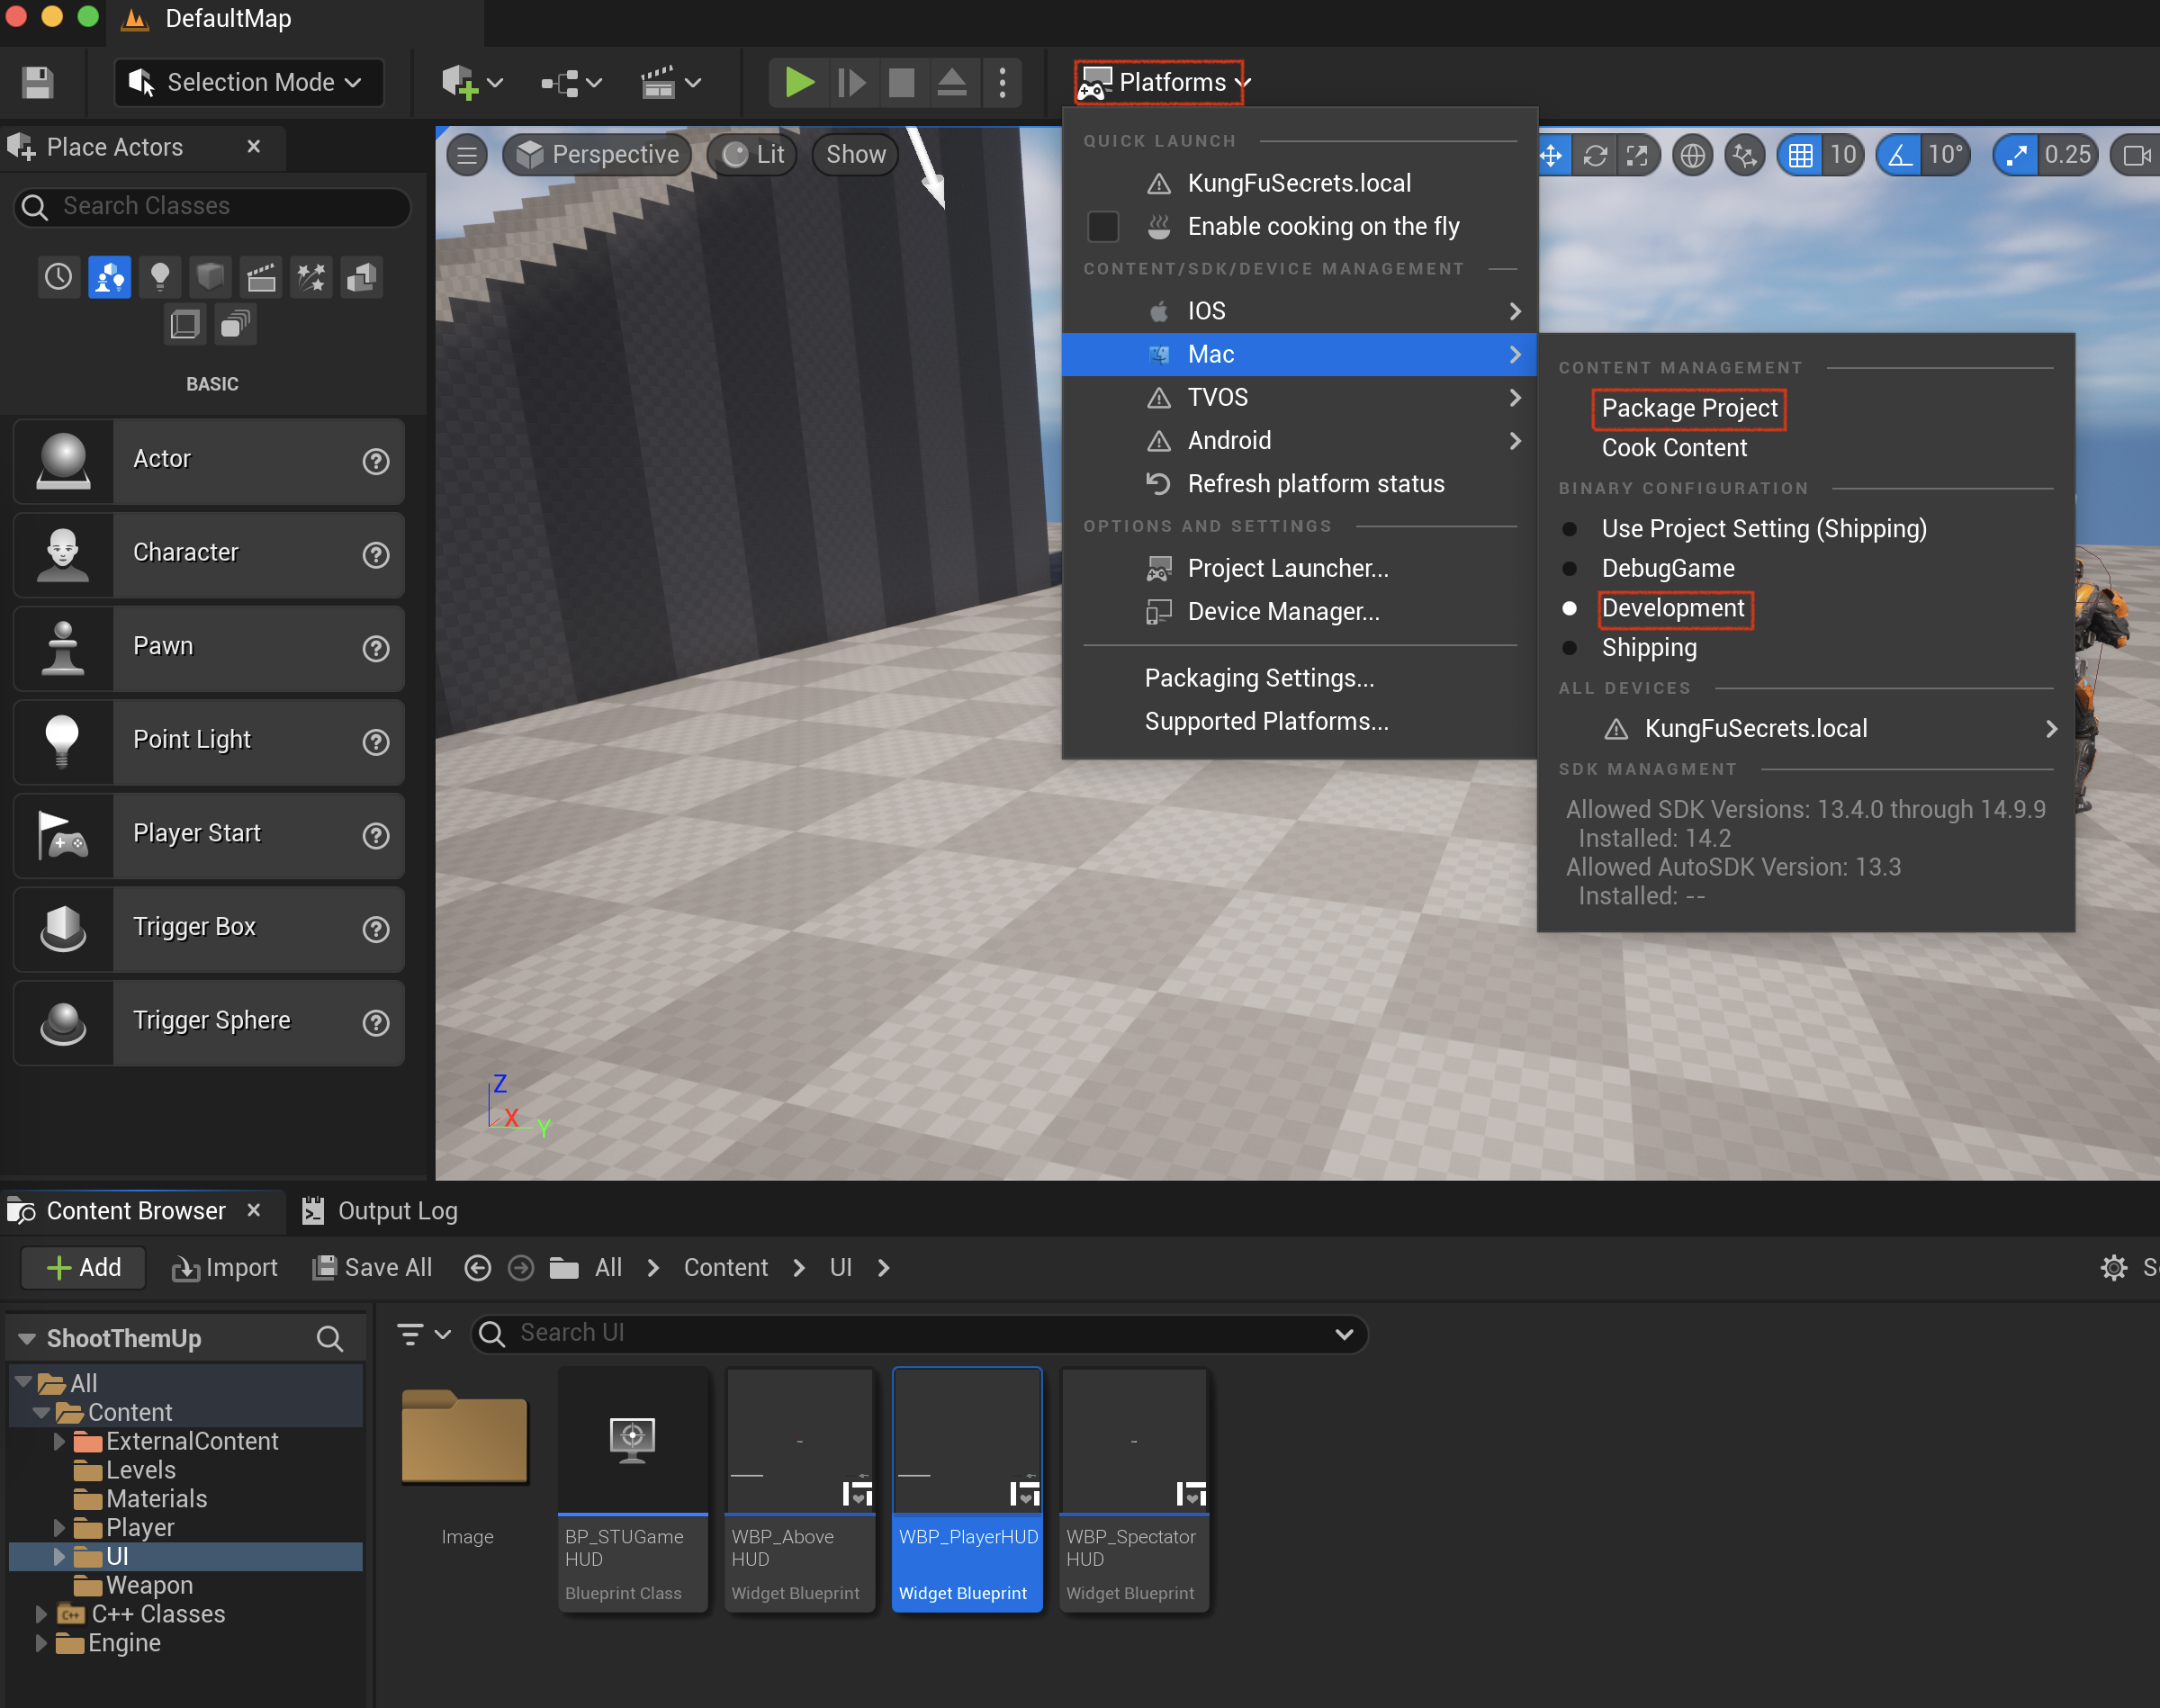Click the Import button
Screen dimensions: 2160x1708
pyautogui.click(x=224, y=1268)
